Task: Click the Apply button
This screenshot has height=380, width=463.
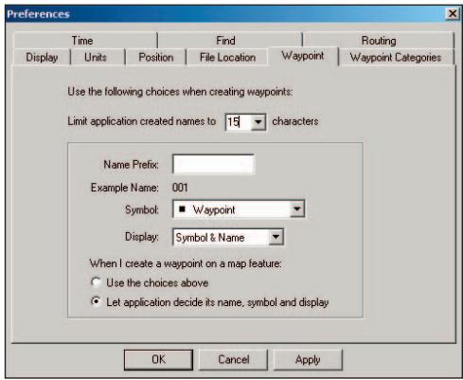Action: point(308,359)
